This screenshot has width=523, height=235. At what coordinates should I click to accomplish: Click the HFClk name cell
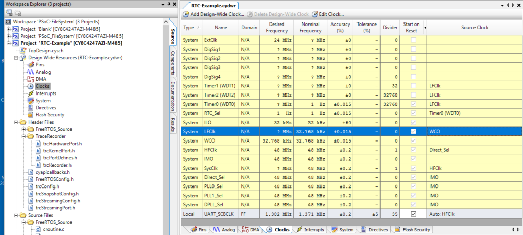pyautogui.click(x=220, y=150)
